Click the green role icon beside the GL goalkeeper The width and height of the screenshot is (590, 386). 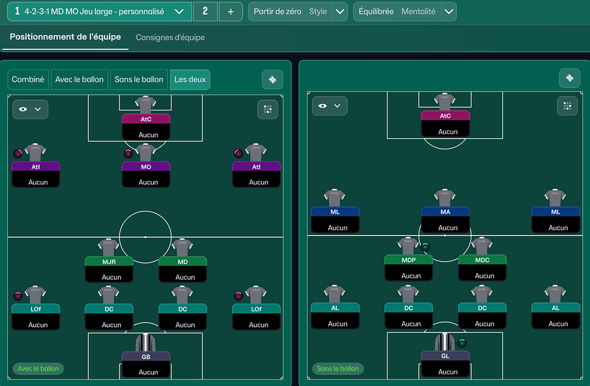click(x=462, y=343)
